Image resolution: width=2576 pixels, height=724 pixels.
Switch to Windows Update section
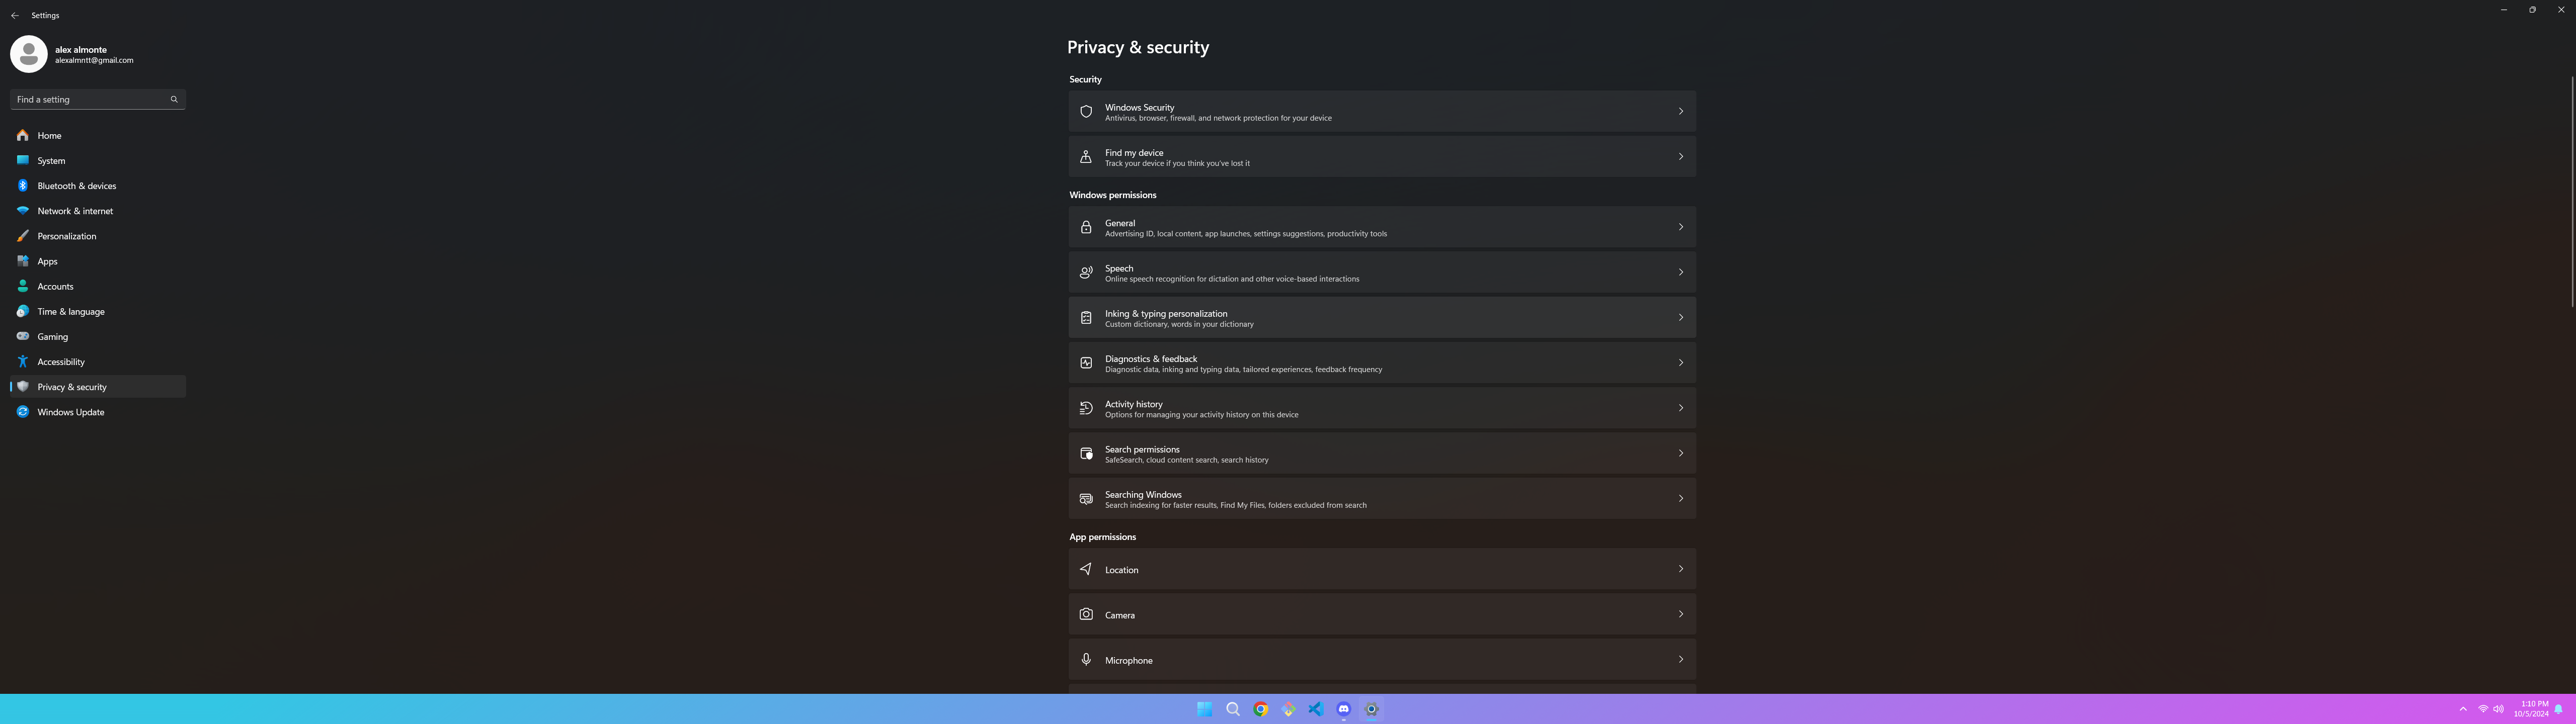coord(70,412)
